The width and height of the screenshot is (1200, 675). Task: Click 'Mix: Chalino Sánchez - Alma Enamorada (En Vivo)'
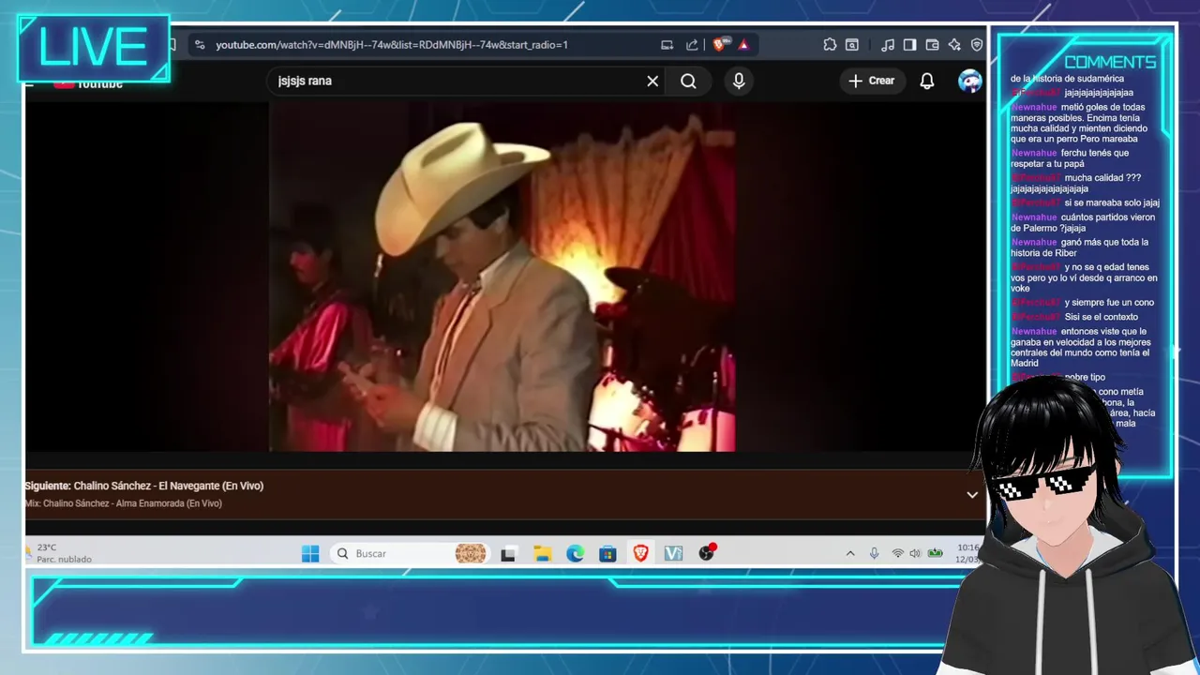[x=124, y=503]
